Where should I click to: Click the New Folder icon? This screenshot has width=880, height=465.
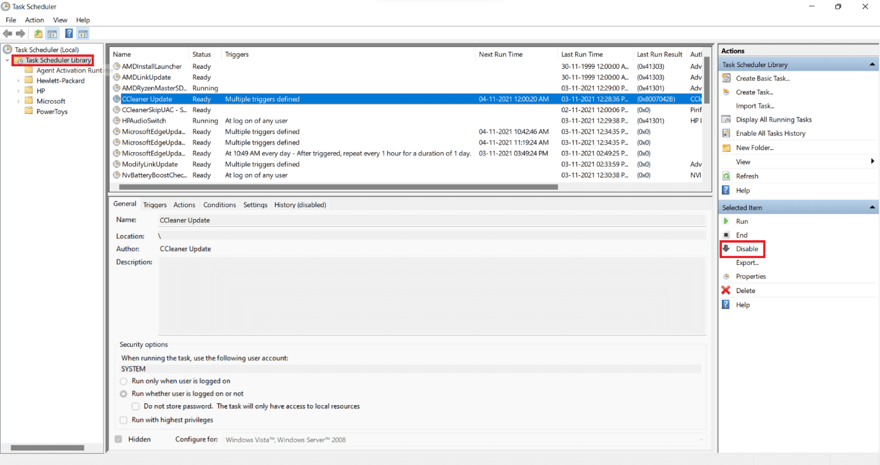point(726,147)
